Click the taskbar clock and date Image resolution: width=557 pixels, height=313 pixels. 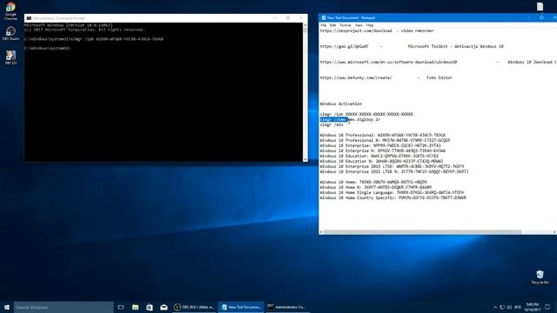click(533, 307)
